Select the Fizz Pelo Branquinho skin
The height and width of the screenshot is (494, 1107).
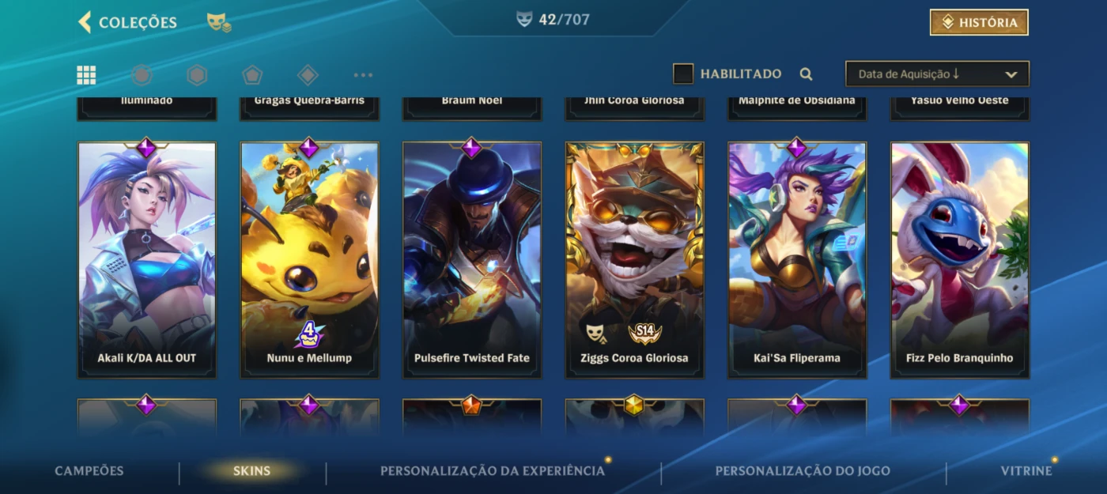(x=960, y=259)
